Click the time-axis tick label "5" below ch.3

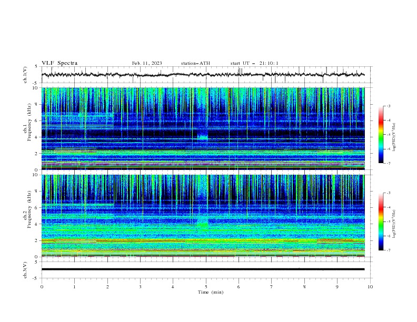pyautogui.click(x=206, y=287)
